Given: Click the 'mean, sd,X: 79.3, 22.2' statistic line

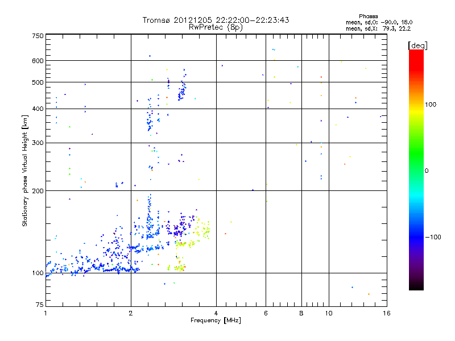Looking at the screenshot, I should (x=378, y=28).
